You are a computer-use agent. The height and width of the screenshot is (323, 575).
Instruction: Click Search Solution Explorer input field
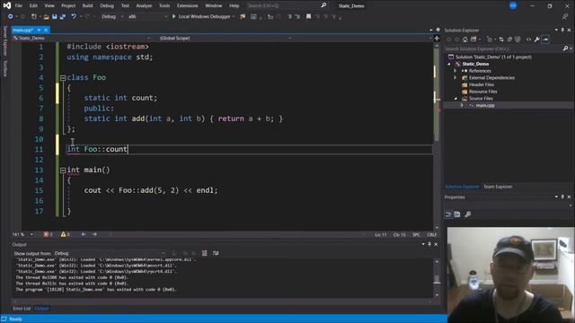[x=503, y=48]
